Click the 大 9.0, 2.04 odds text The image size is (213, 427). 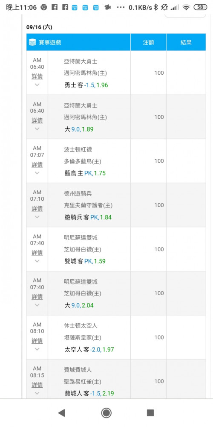[x=79, y=305]
